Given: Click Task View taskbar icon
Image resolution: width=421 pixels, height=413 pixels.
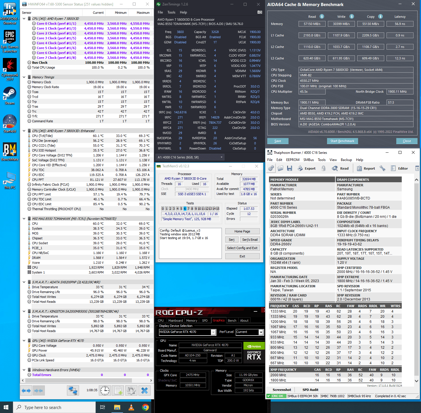Looking at the screenshot, I should [x=103, y=407].
